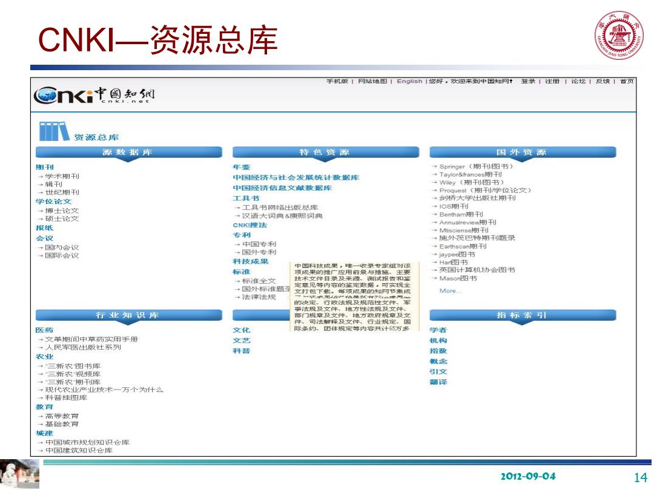Viewport: 654px width, 490px height.
Task: Click the 文艺 link
Action: pos(242,341)
